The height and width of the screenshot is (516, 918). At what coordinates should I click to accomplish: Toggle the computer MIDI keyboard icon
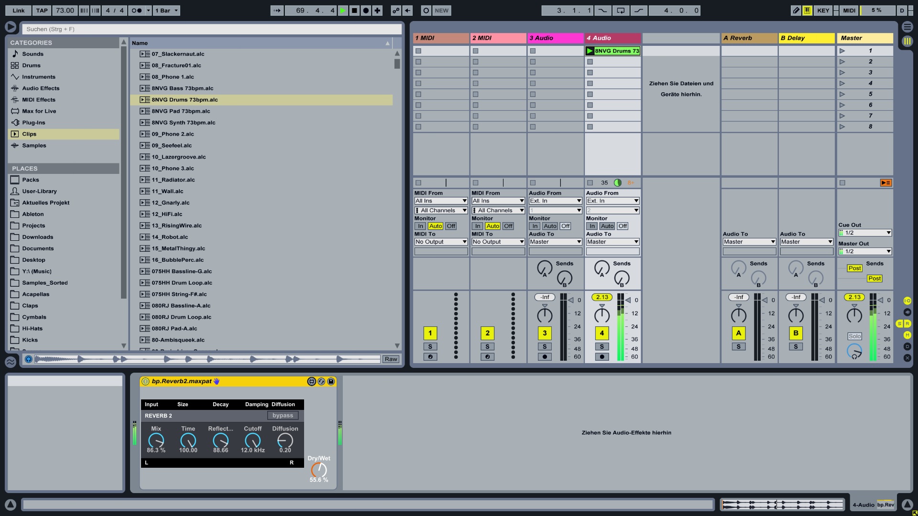[x=807, y=11]
